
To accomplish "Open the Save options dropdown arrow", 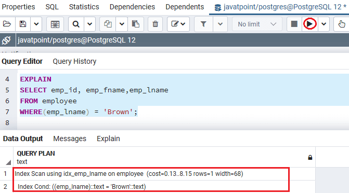I will (x=36, y=24).
